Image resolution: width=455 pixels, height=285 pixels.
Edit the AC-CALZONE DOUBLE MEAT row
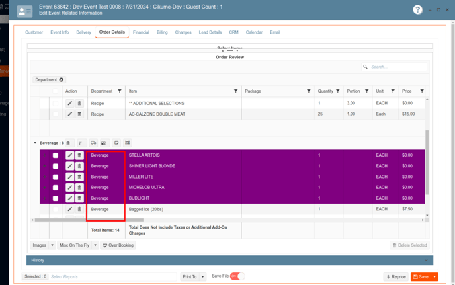coord(70,114)
